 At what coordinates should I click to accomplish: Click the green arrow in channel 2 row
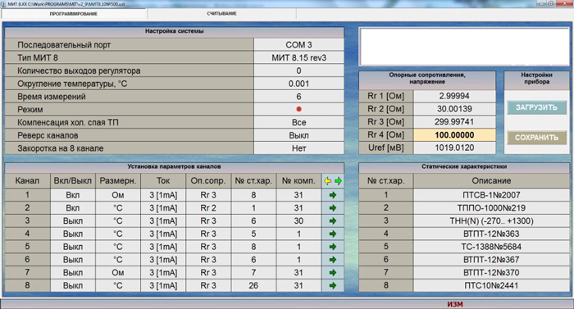pos(333,208)
